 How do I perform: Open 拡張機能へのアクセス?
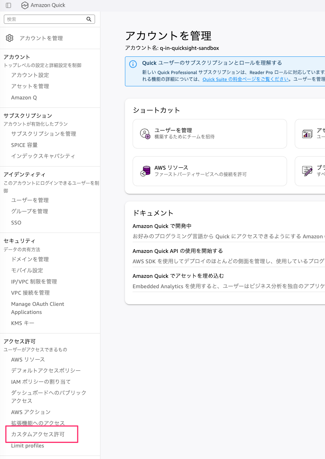(38, 423)
